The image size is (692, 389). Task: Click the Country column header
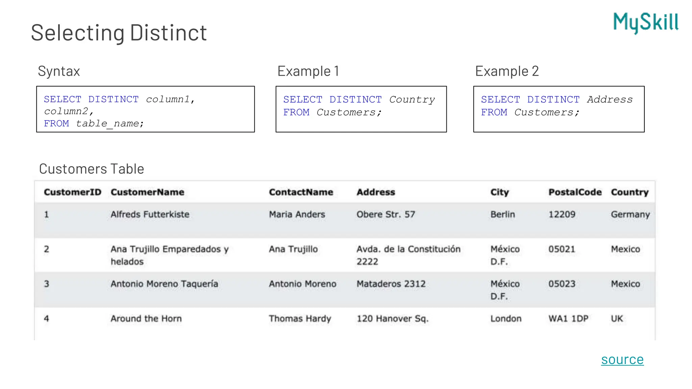629,192
